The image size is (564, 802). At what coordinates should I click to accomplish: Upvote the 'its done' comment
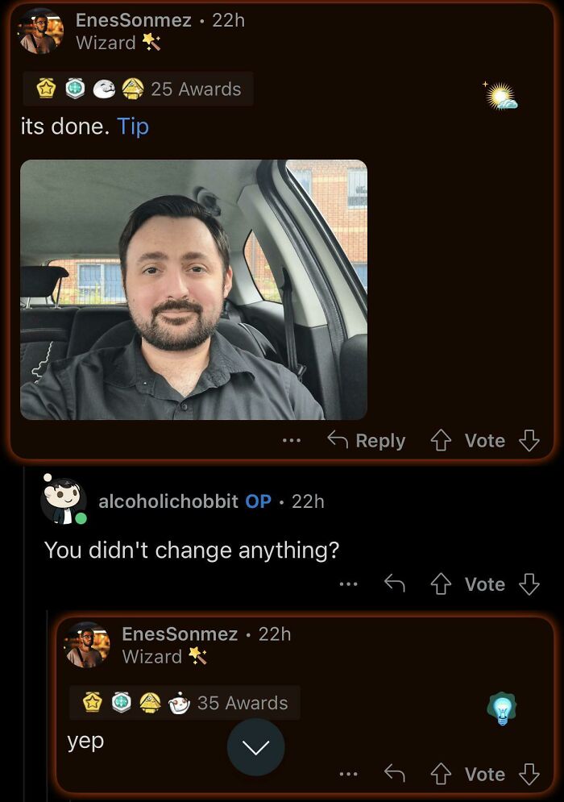[x=442, y=439]
